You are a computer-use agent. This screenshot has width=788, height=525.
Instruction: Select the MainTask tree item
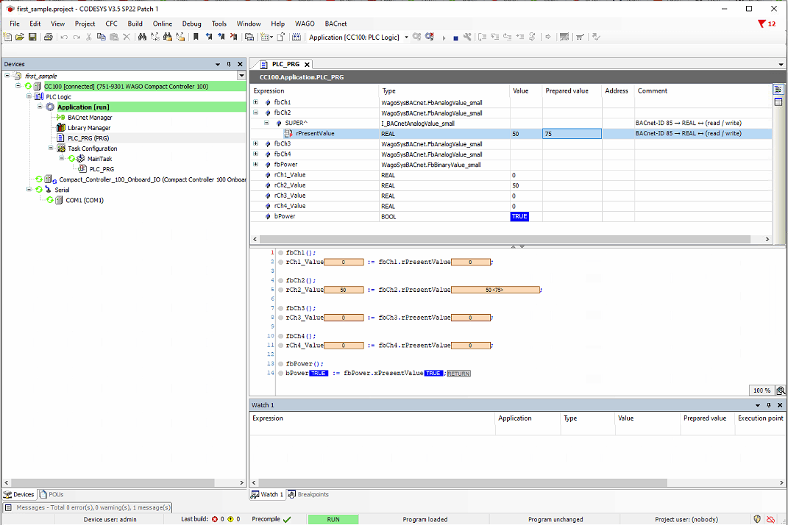(x=99, y=159)
